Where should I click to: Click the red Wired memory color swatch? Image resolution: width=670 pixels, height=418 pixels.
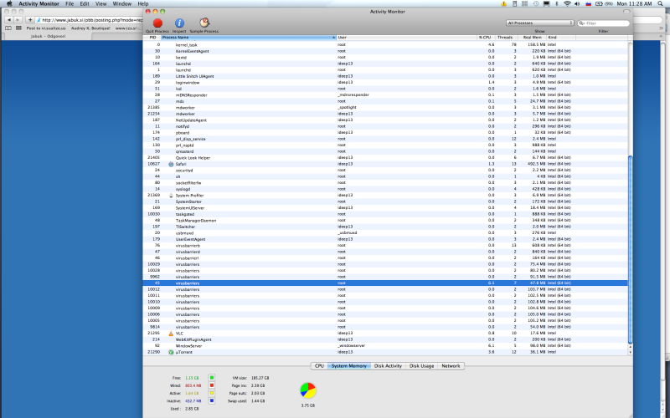pos(212,385)
